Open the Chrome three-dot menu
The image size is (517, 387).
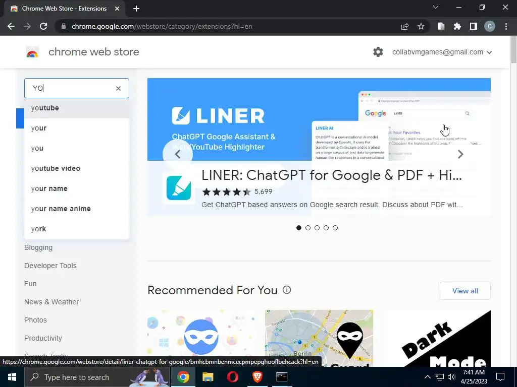pyautogui.click(x=506, y=26)
